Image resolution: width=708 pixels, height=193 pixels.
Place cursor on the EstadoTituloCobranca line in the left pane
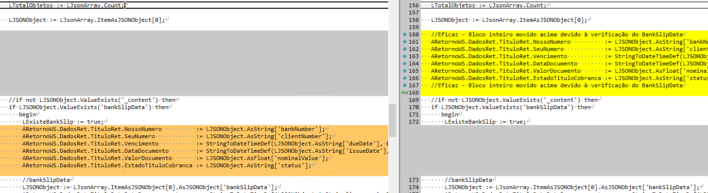pos(194,165)
